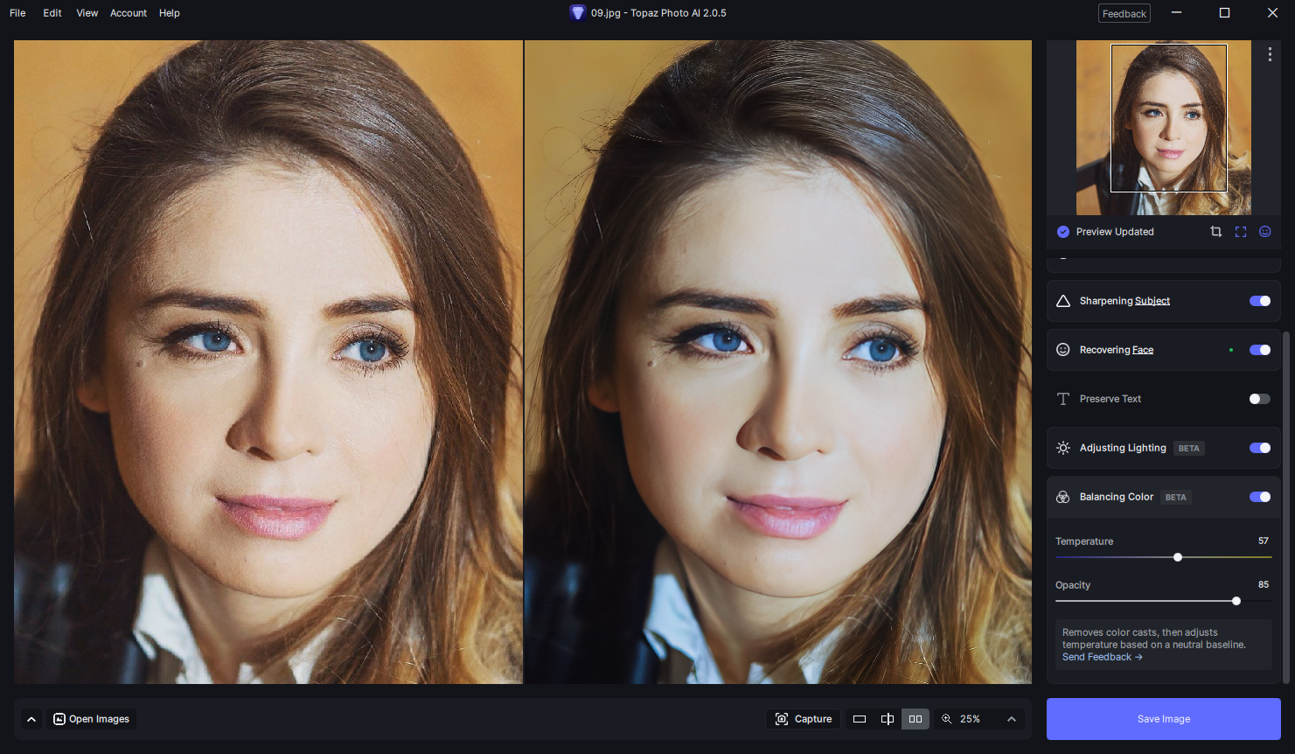Viewport: 1295px width, 754px height.
Task: Click the Temperature value 57
Action: (1264, 541)
